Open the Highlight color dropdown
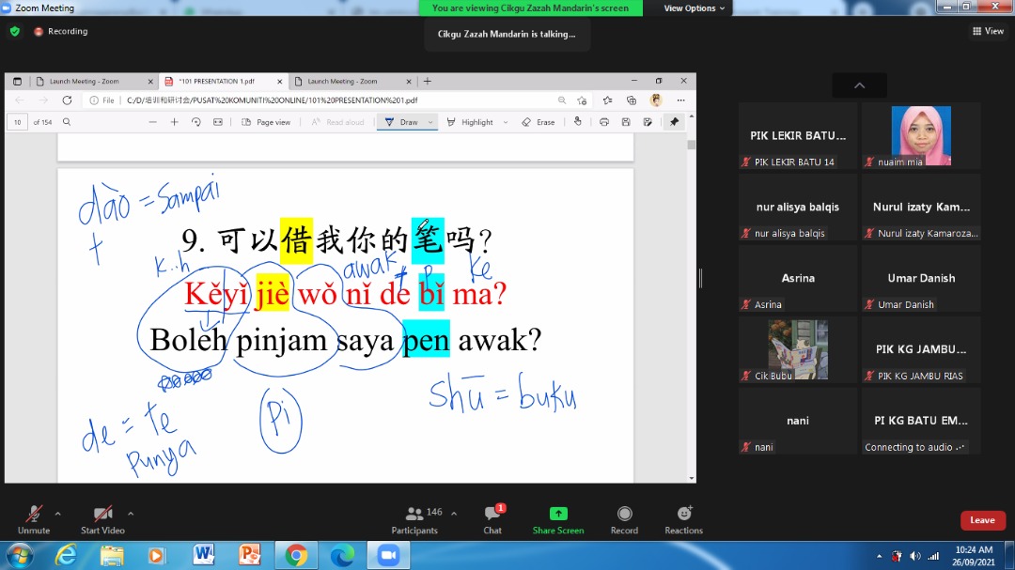The height and width of the screenshot is (570, 1015). pyautogui.click(x=506, y=122)
